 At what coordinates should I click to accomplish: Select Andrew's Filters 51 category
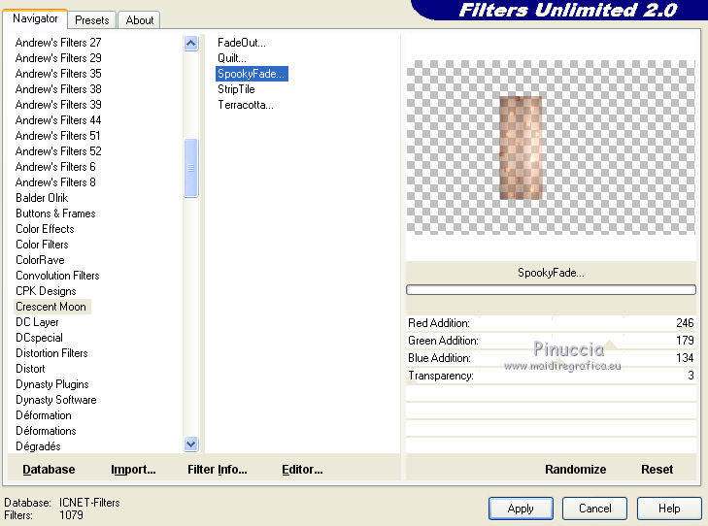click(x=58, y=136)
